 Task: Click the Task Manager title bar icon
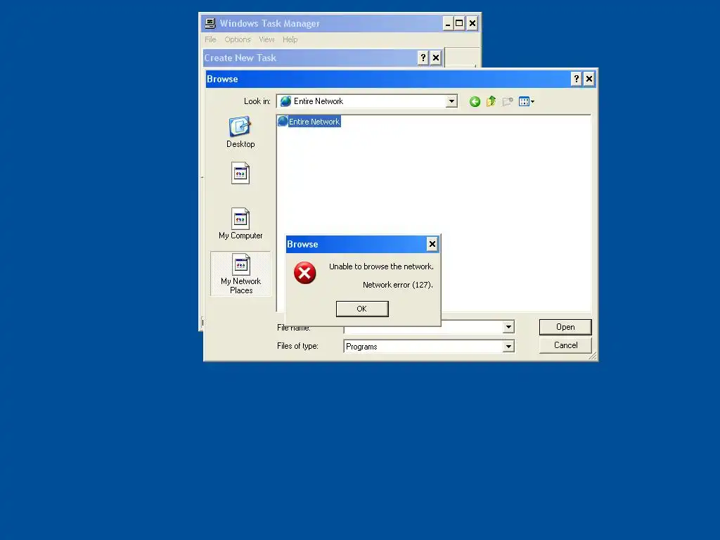click(x=210, y=23)
